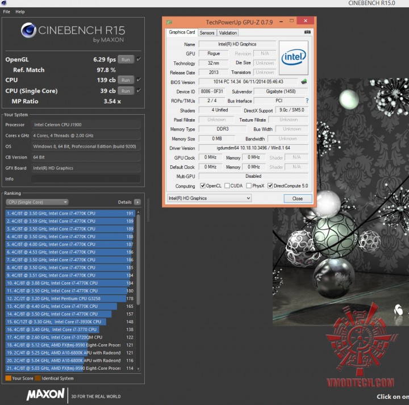This screenshot has width=409, height=405.
Task: Click the Details arrow button in Ranking
Action: (137, 202)
